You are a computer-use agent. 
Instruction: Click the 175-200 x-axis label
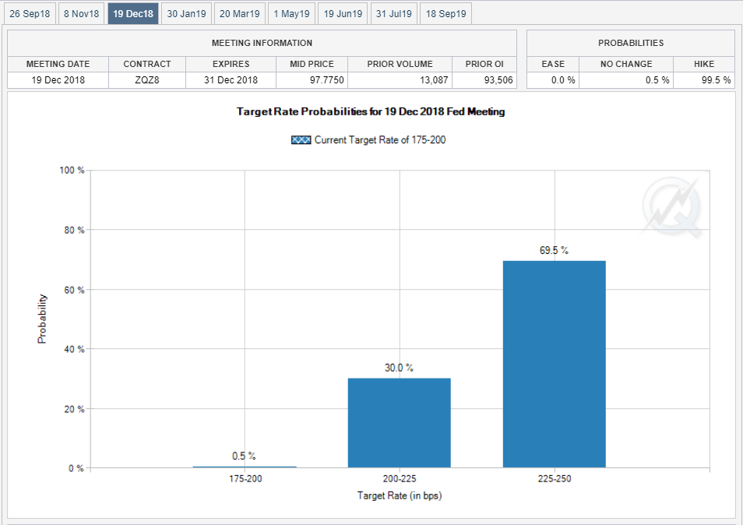point(245,478)
